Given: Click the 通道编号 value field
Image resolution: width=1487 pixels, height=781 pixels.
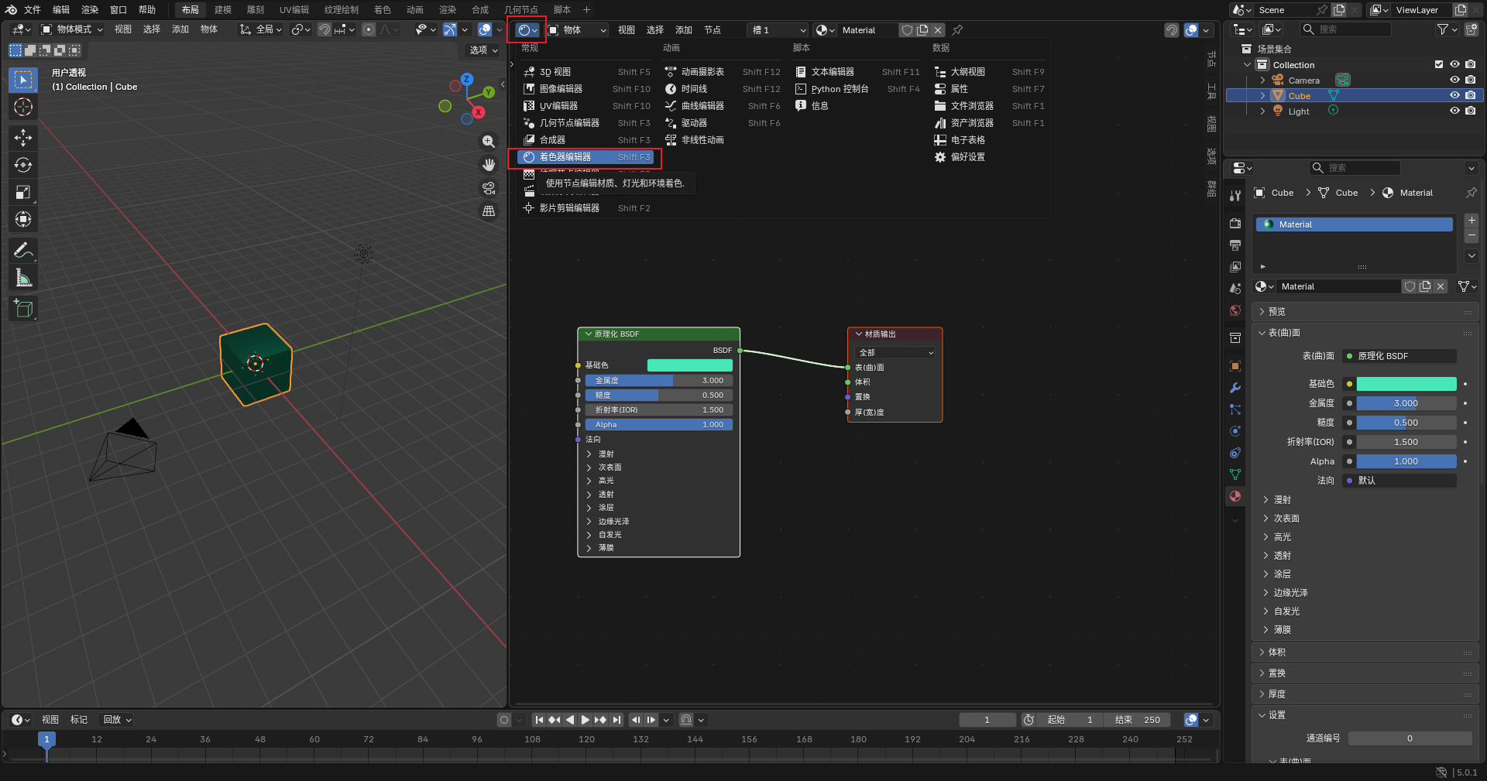Looking at the screenshot, I should (x=1410, y=738).
